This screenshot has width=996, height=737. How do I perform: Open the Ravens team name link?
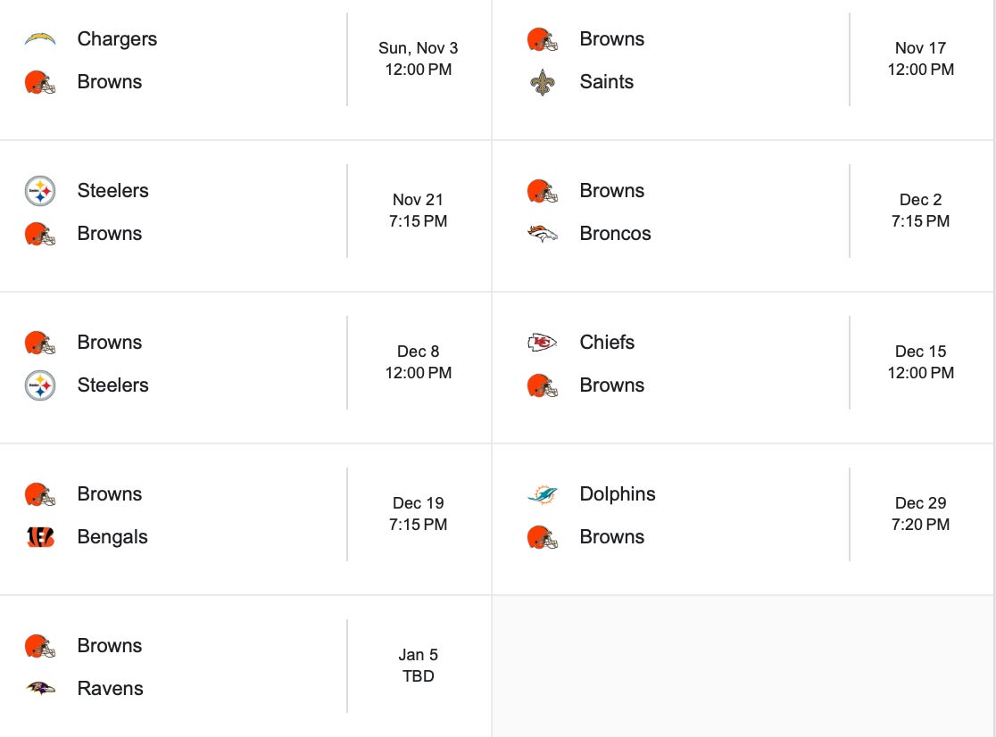[x=110, y=689]
